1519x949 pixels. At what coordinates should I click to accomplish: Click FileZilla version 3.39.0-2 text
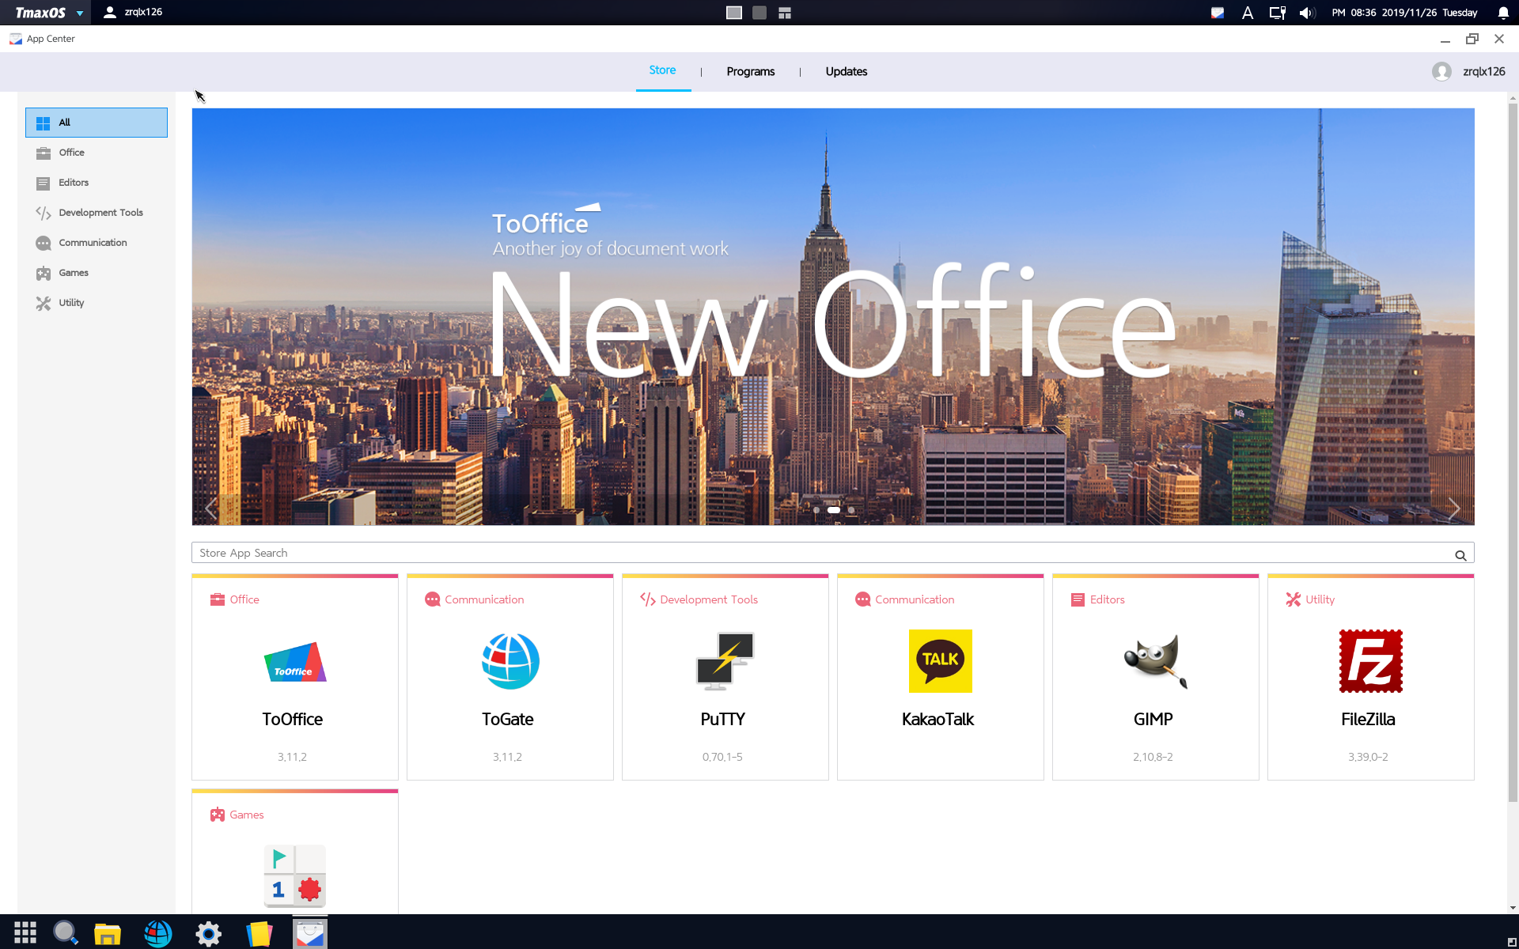(x=1368, y=757)
